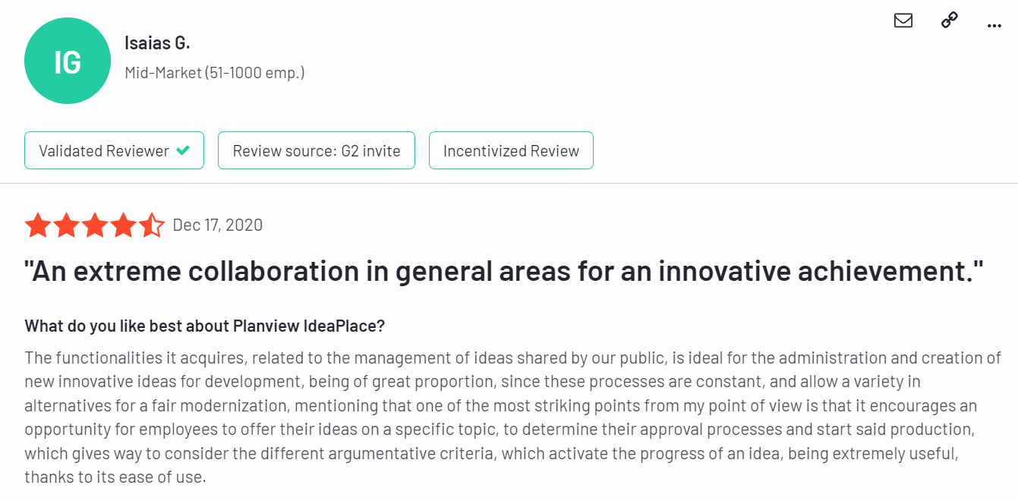
Task: Click the half-filled fifth star
Action: (151, 225)
